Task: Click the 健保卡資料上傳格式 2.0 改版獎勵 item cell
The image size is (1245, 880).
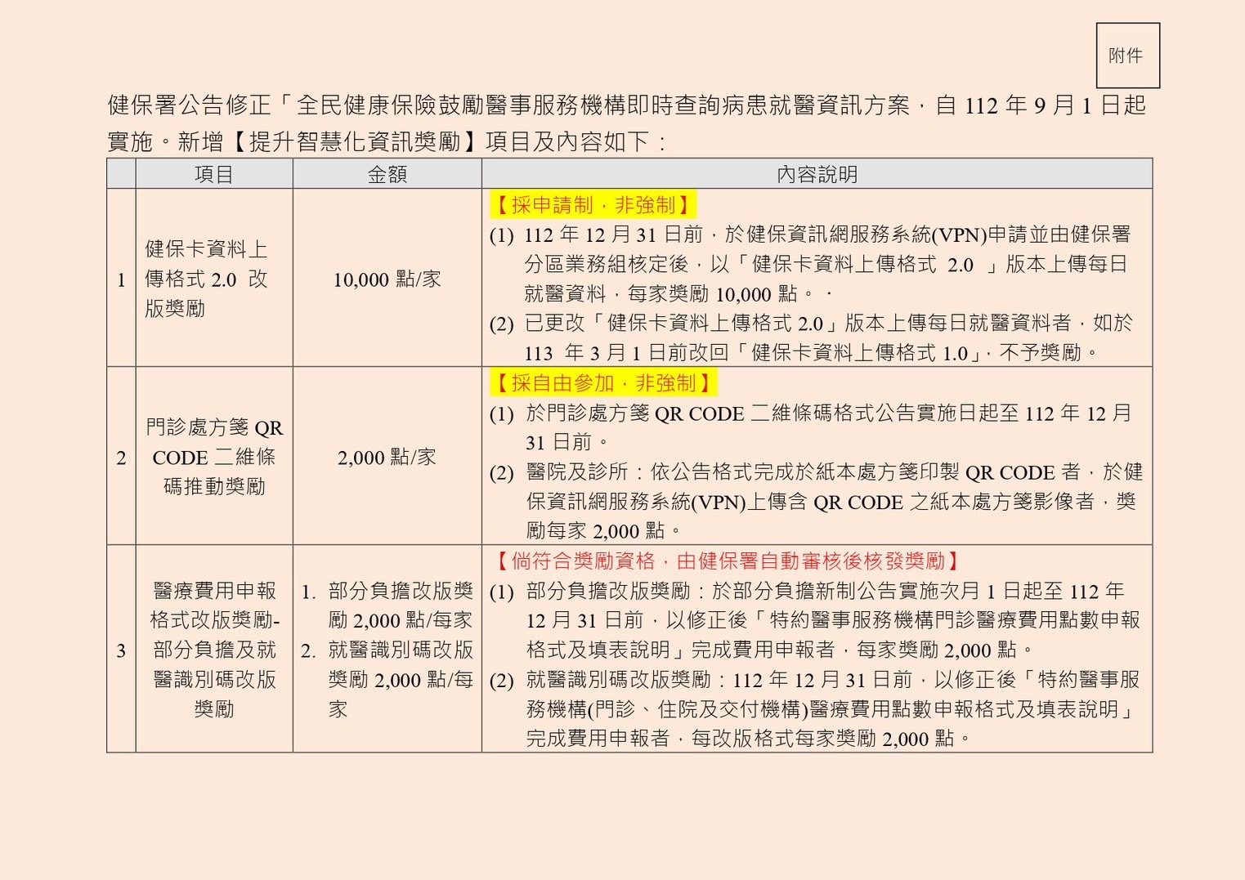Action: 206,279
